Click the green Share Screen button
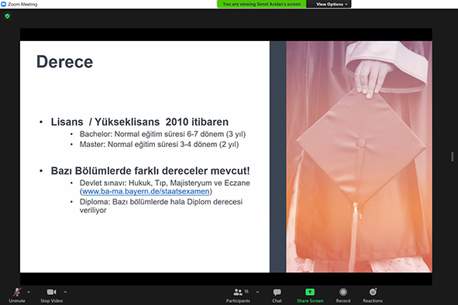458x305 pixels. (310, 295)
